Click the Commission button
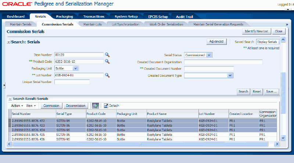Image resolution: width=294 pixels, height=163 pixels. point(51,106)
